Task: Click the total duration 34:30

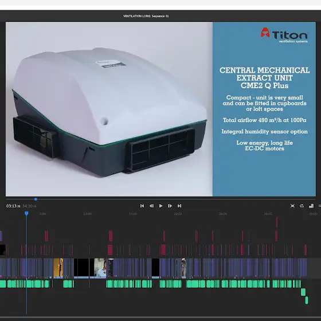Action: 29,206
